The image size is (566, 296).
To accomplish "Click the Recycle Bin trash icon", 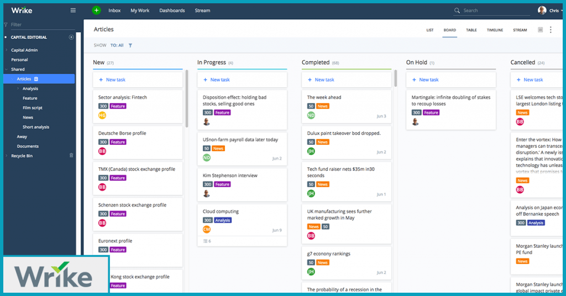I will coord(71,155).
